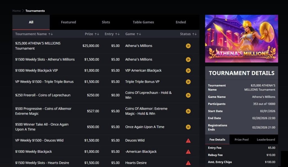Switch to the Featured tab
The image size is (288, 167).
pyautogui.click(x=68, y=22)
